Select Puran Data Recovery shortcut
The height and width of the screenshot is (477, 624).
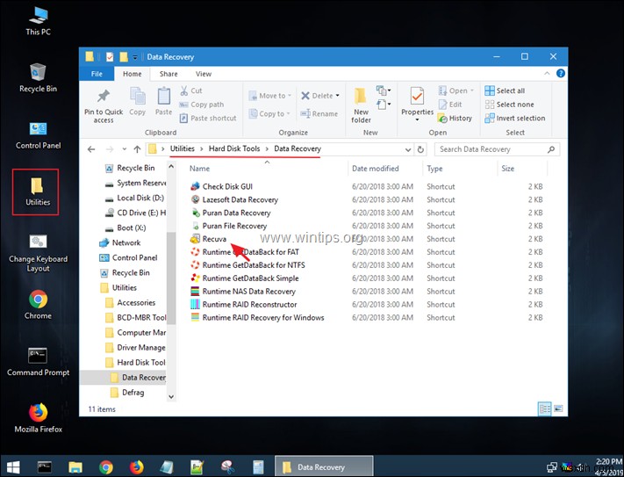236,213
